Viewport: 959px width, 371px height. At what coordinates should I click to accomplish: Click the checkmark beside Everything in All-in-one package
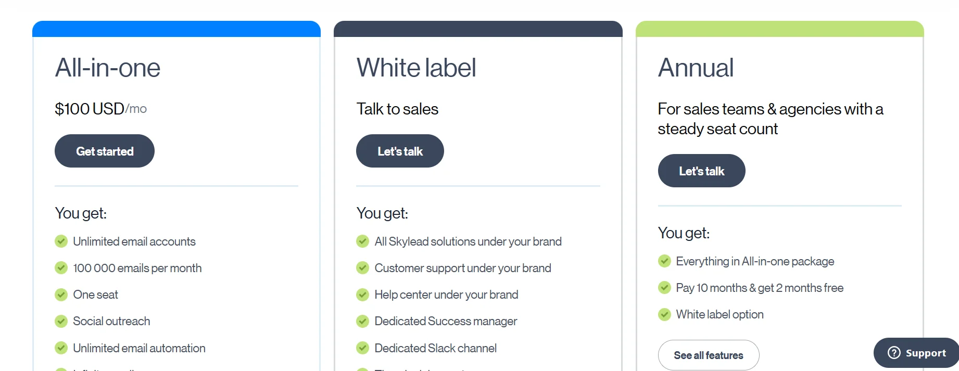point(664,261)
